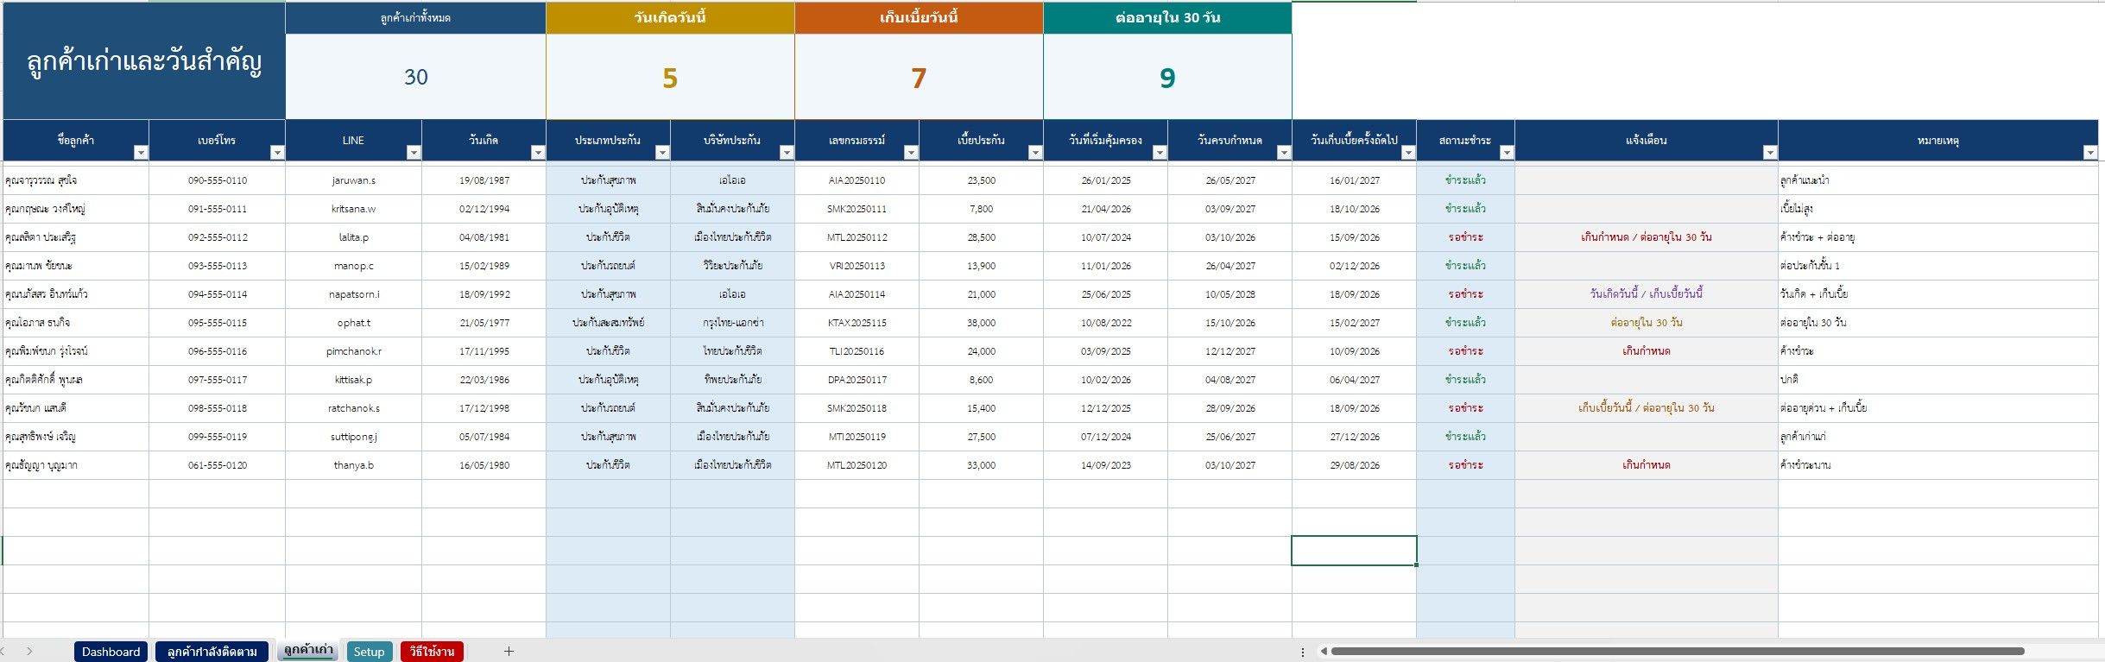2105x662 pixels.
Task: Click the เก็บเบี้ยวันนี้ count "7"
Action: coord(919,79)
